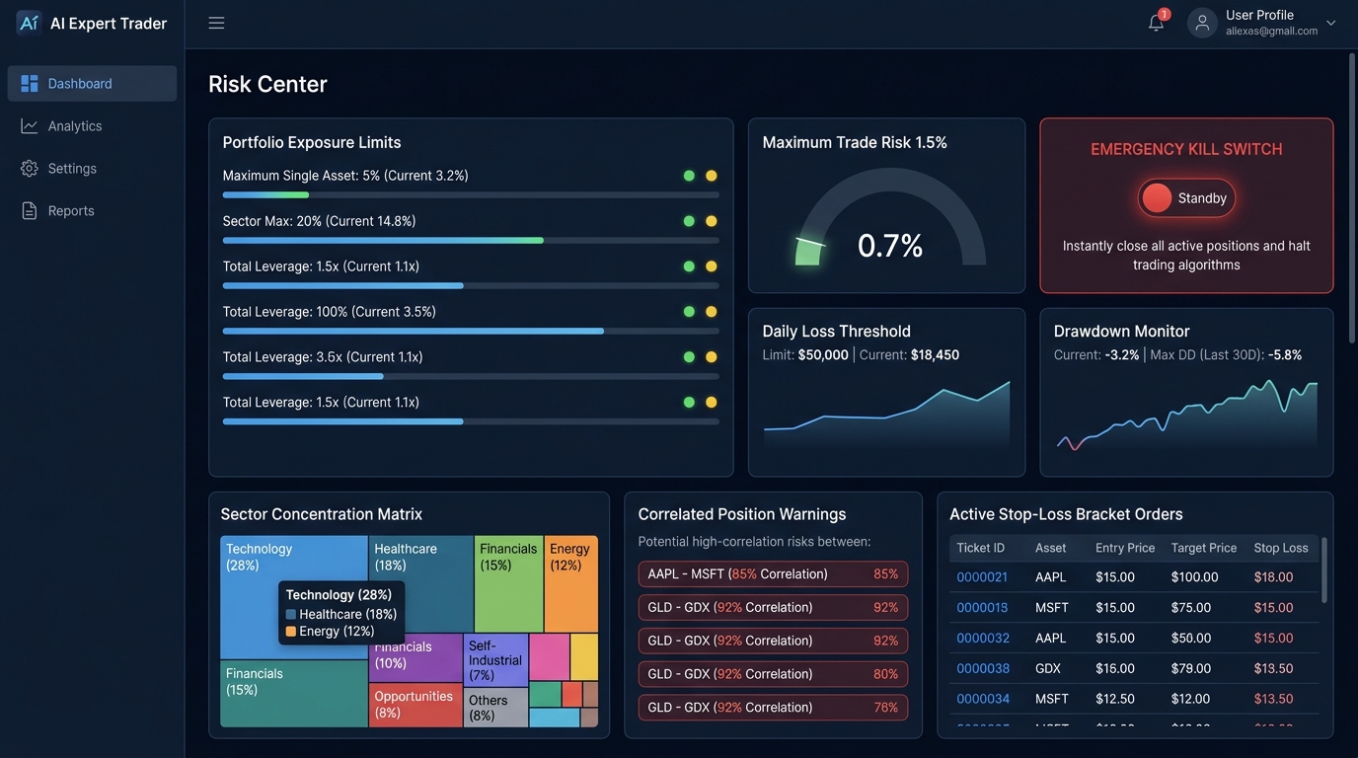The width and height of the screenshot is (1358, 758).
Task: Open ticket 0000038 link
Action: point(983,669)
